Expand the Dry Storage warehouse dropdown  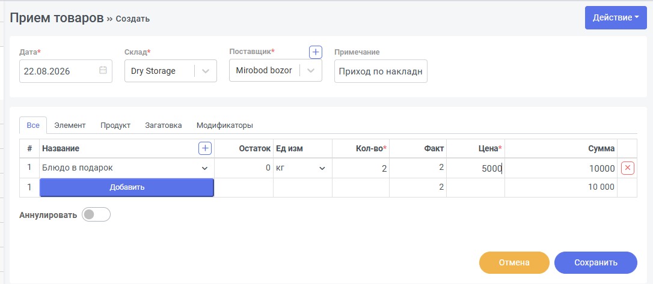coord(206,71)
